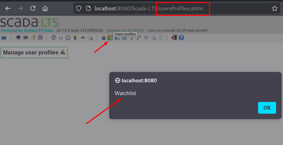Open the Users icon (single person)

(104, 38)
